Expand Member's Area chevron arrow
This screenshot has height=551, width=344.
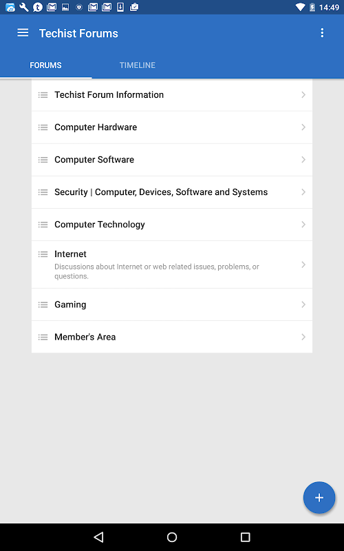coord(303,337)
